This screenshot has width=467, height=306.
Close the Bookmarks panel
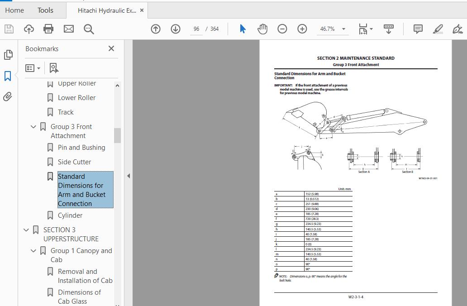[x=111, y=48]
